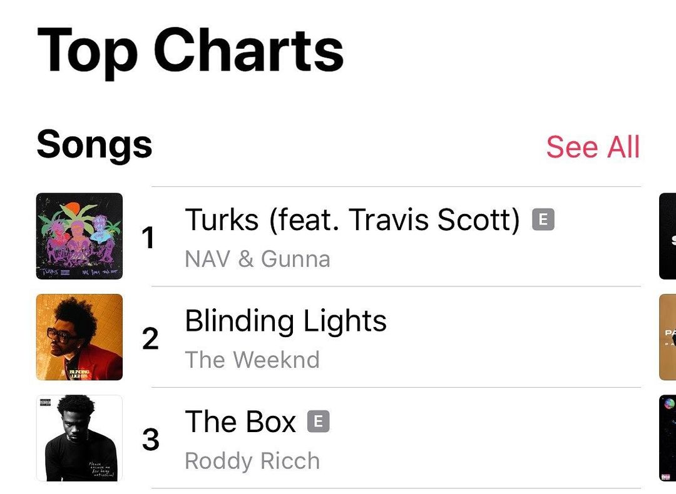Tap the partial tan artwork beside Blinding Lights
The height and width of the screenshot is (494, 676).
click(x=667, y=337)
